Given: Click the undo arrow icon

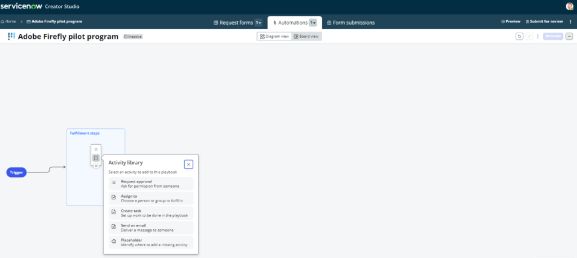Looking at the screenshot, I should 519,36.
